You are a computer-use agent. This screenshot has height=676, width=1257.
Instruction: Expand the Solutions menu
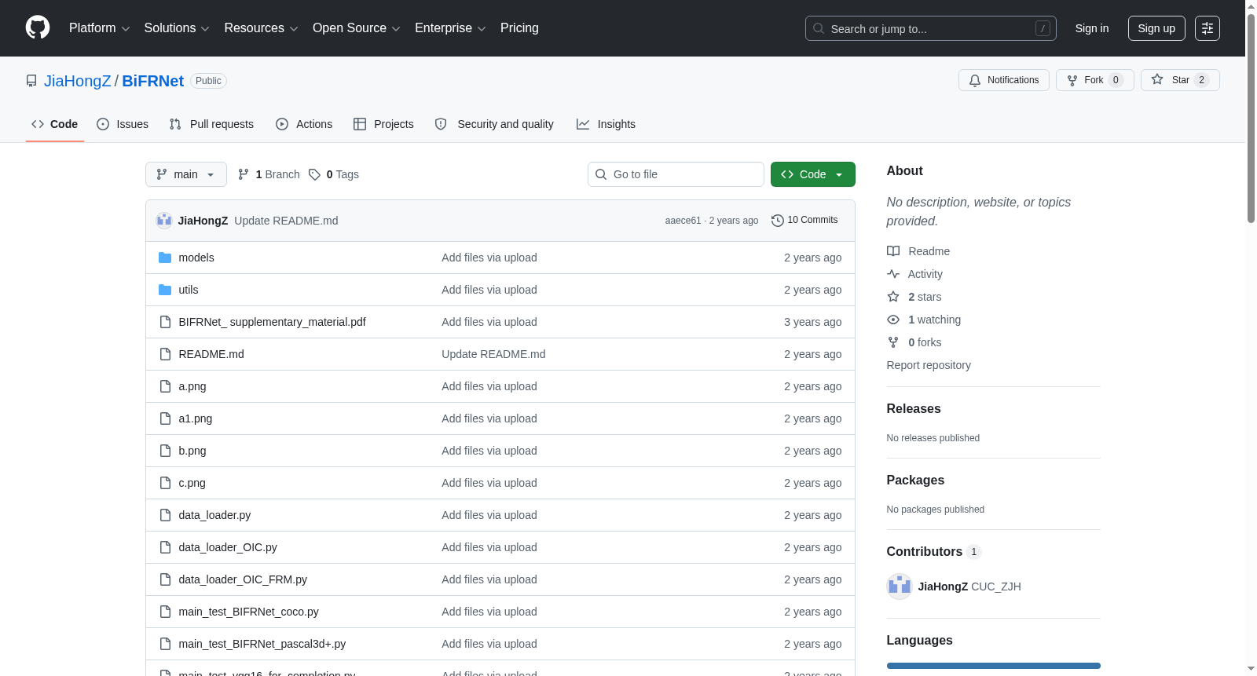[177, 28]
